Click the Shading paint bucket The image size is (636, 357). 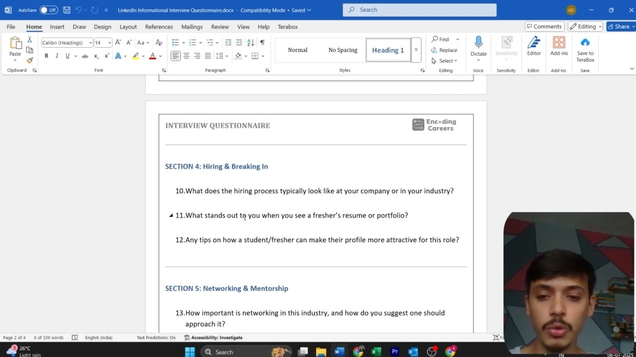[238, 56]
